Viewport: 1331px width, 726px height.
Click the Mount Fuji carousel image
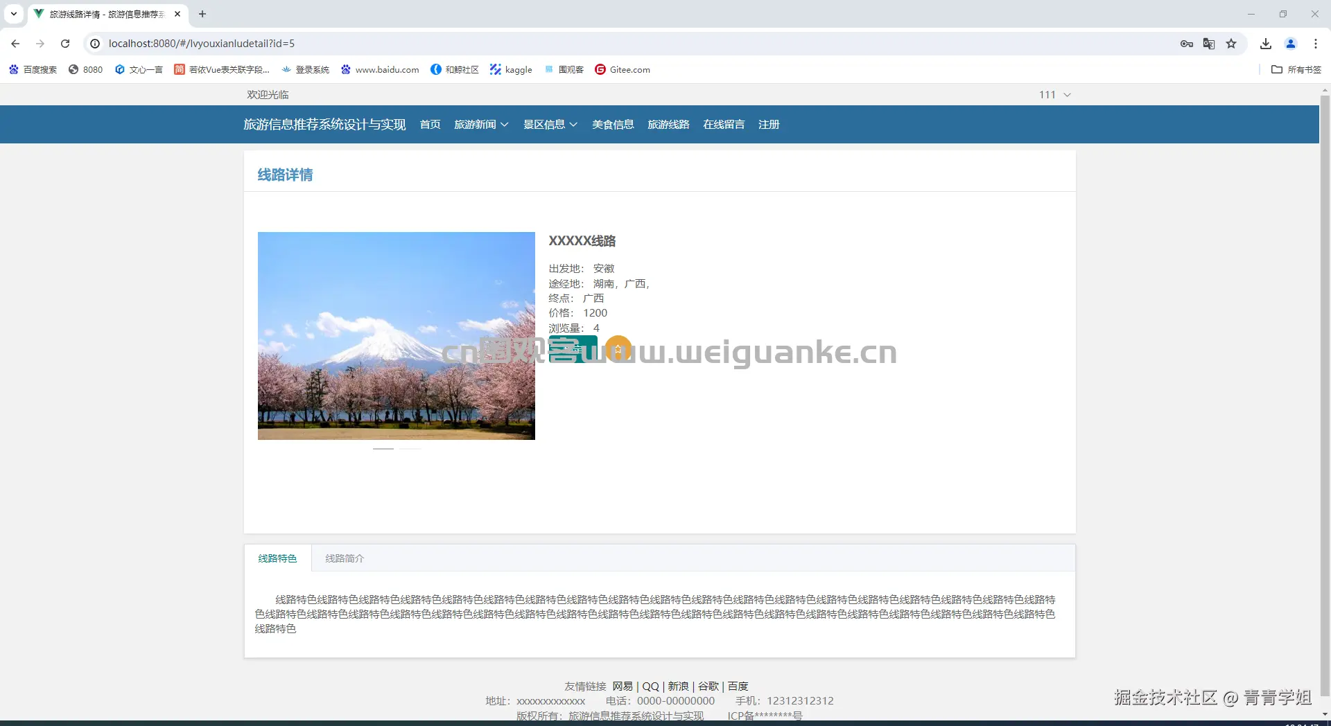coord(397,336)
